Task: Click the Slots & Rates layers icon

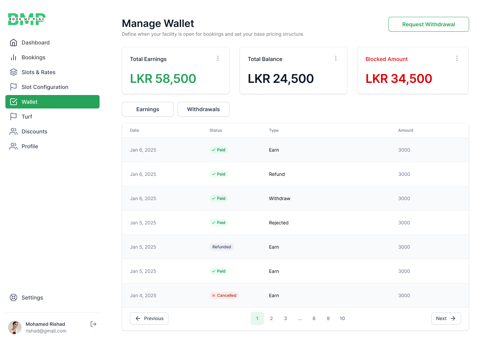Action: pyautogui.click(x=13, y=72)
